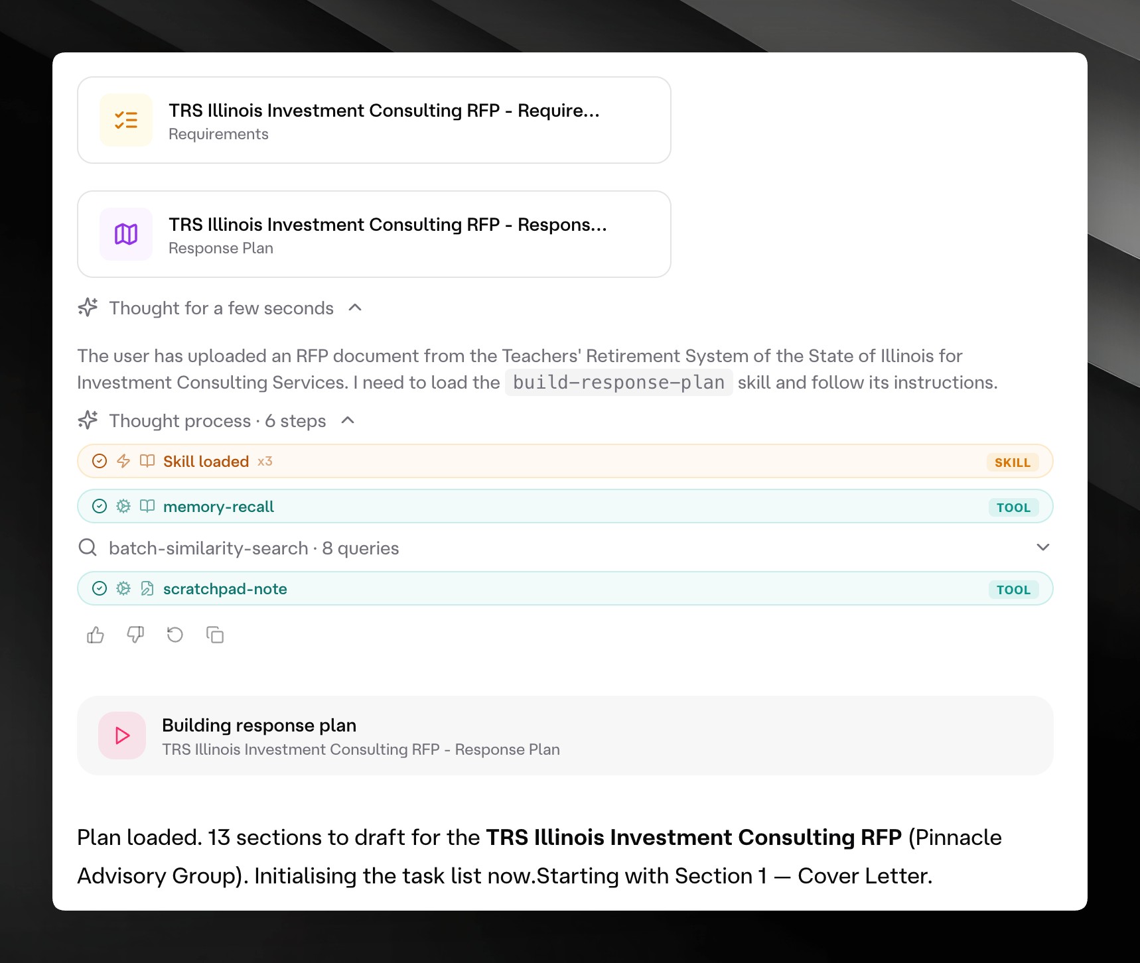This screenshot has width=1140, height=963.
Task: Click the search magnifier beside batch-similarity-search
Action: pyautogui.click(x=88, y=548)
